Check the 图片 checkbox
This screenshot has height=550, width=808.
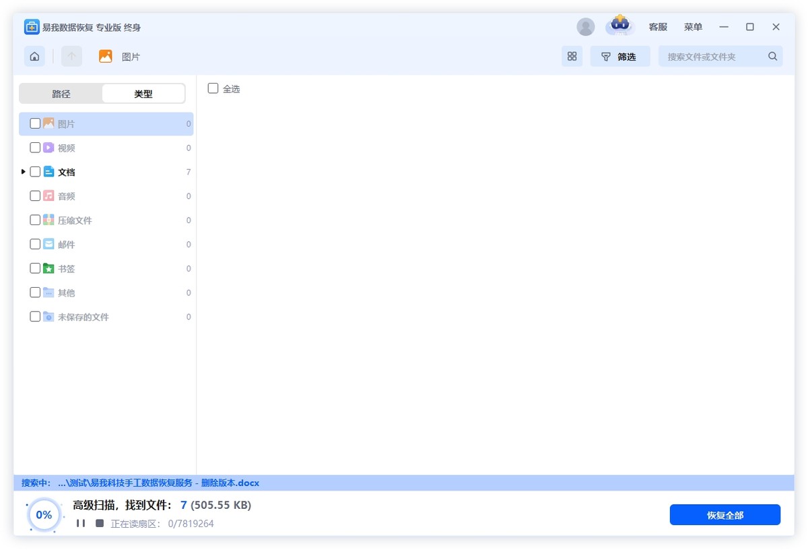coord(35,124)
